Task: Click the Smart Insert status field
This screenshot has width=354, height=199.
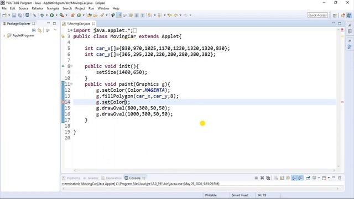Action: click(240, 195)
